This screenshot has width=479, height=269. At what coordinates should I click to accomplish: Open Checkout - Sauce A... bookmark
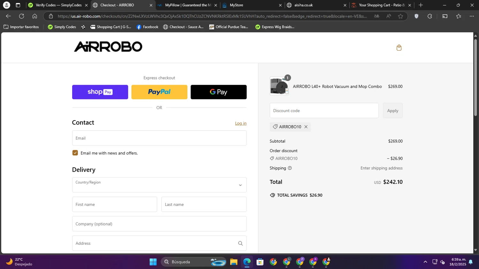pos(183,27)
